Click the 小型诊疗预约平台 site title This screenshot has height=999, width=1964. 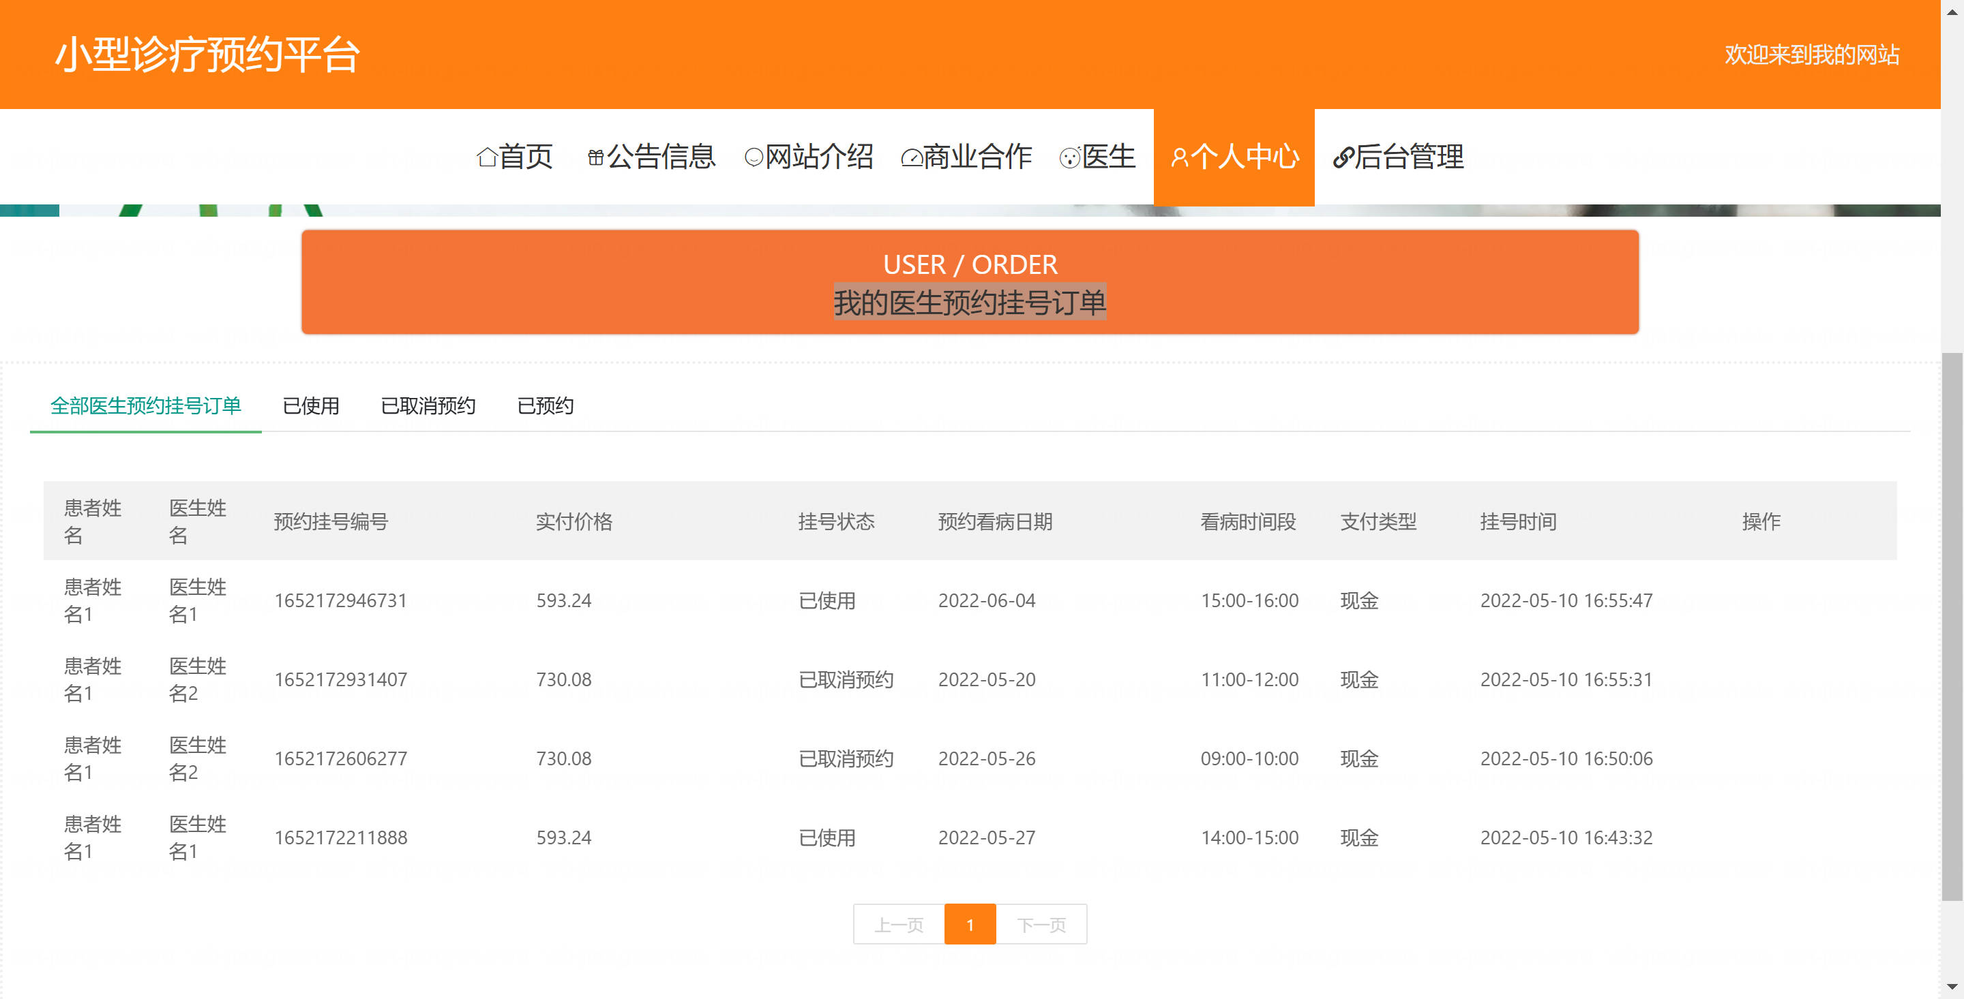[x=207, y=55]
